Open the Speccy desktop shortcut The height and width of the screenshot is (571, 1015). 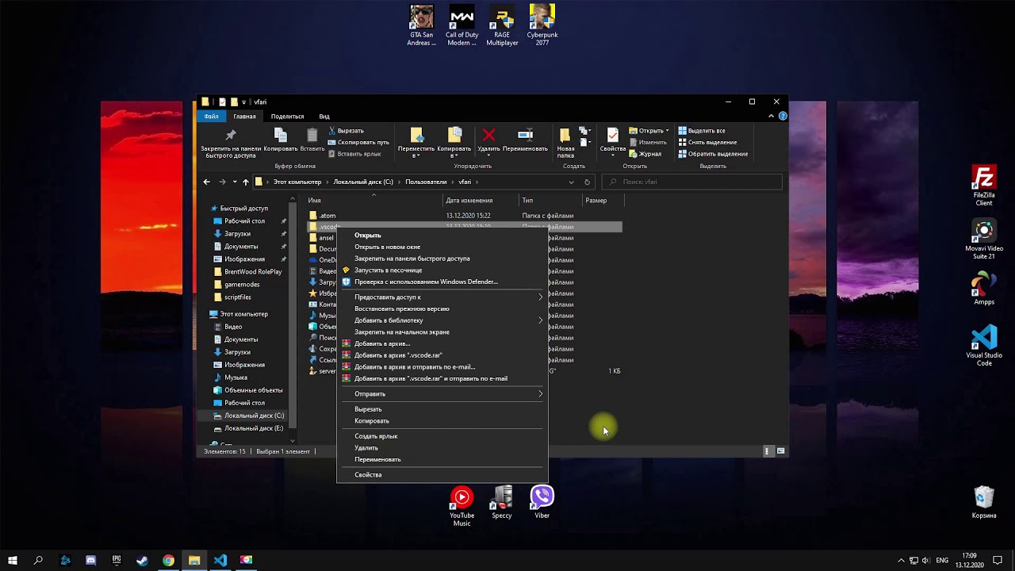502,503
